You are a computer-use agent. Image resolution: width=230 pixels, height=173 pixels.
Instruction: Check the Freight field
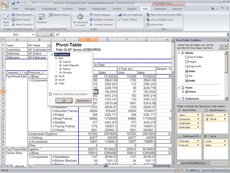(x=187, y=62)
